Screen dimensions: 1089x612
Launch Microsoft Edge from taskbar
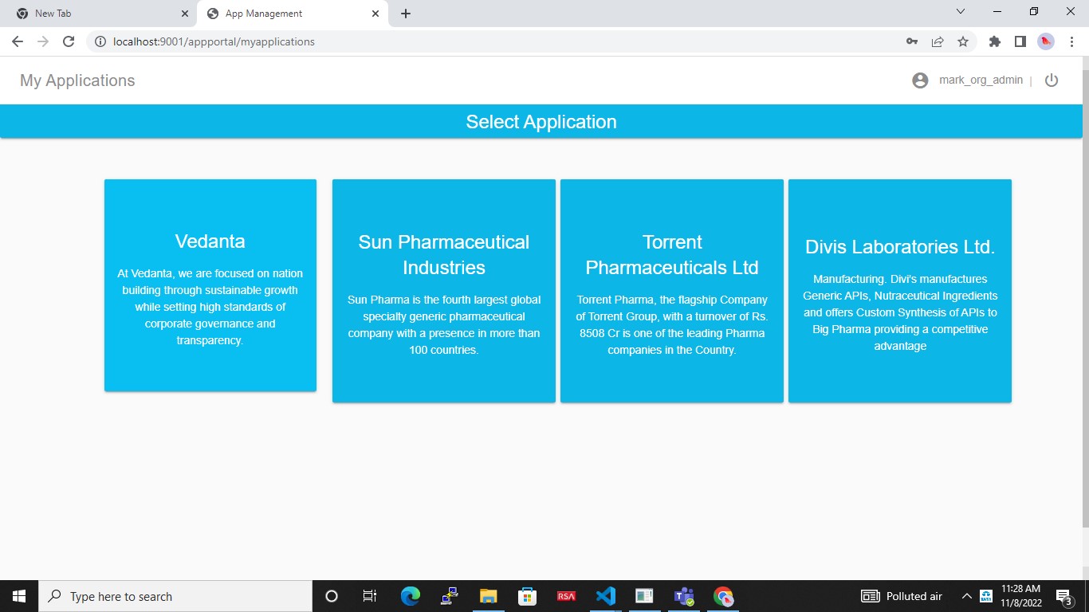(410, 596)
